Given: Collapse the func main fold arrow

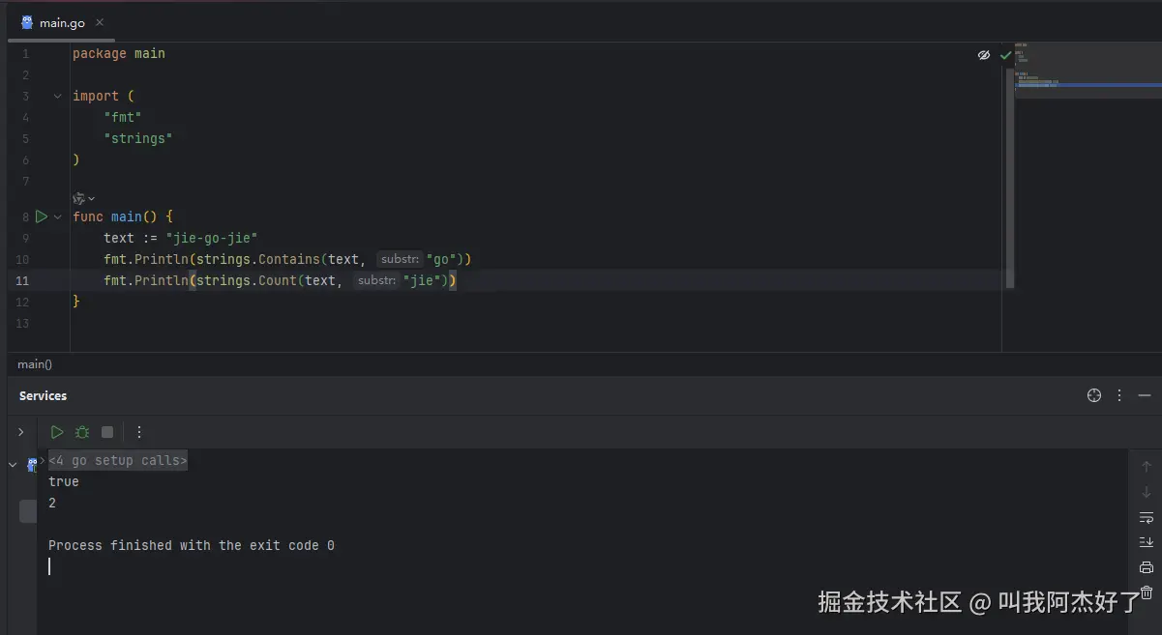Looking at the screenshot, I should [x=57, y=216].
